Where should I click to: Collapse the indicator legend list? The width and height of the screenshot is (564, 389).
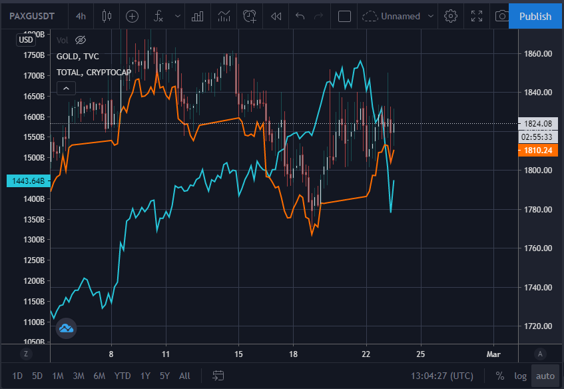click(66, 89)
